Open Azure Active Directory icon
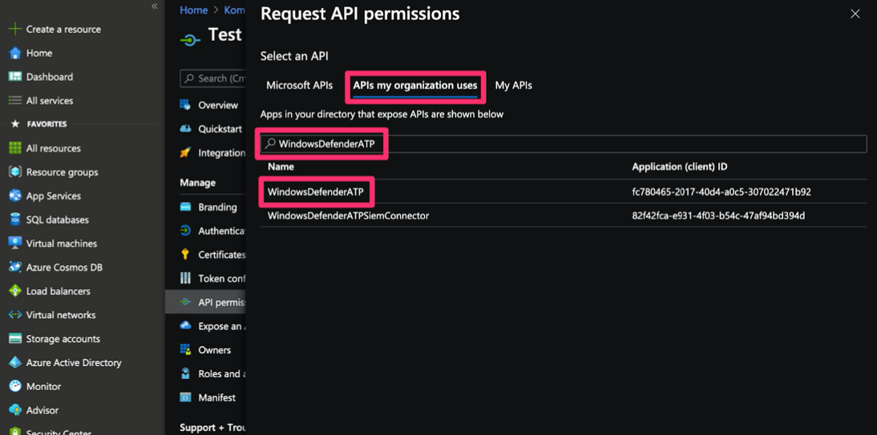The image size is (877, 435). point(15,362)
